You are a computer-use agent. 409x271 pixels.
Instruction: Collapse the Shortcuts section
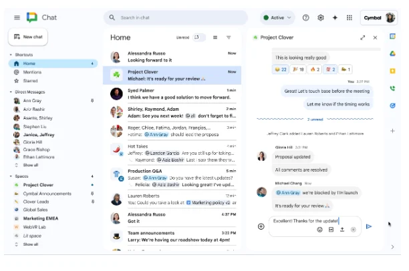[x=11, y=55]
